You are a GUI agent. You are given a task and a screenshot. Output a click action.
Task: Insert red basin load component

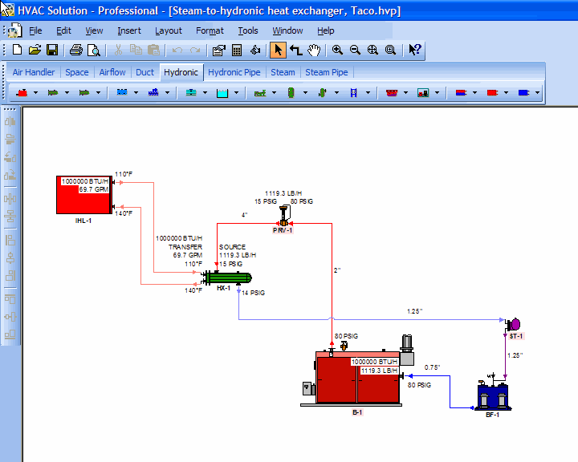[x=392, y=93]
